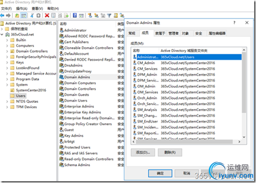Screen dimensions: 256x183
Task: Create a new group via toolbar icon
Action: 96,16
